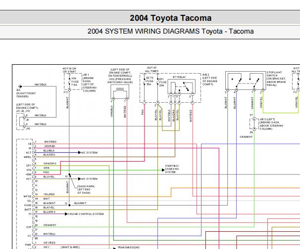Viewport: 300px width, 249px height.
Task: Click the "STARTING/CHARGING SYSTEM" reference
Action: pos(172,169)
